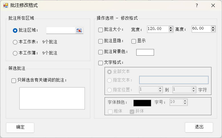Image resolution: width=222 pixels, height=138 pixels.
Task: Decrease 高度 value with down spinner arrow
Action: point(213,30)
